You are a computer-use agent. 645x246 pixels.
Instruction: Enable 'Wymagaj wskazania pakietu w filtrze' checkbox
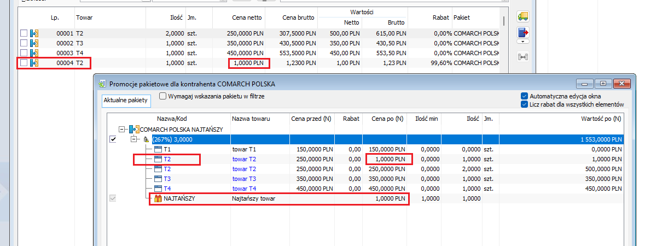coord(163,96)
